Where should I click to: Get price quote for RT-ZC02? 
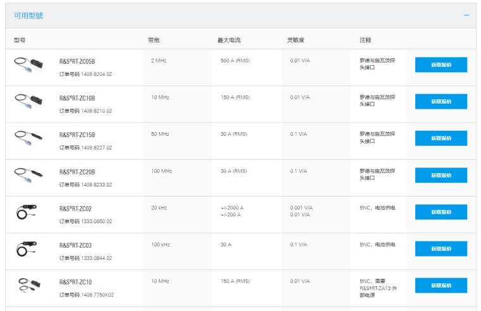(441, 212)
